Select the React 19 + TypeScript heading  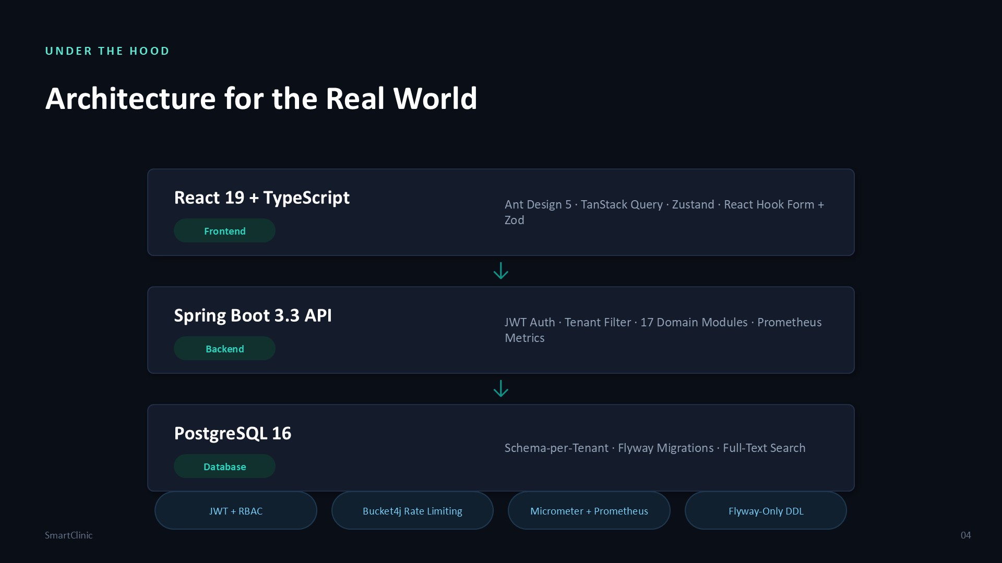coord(262,198)
